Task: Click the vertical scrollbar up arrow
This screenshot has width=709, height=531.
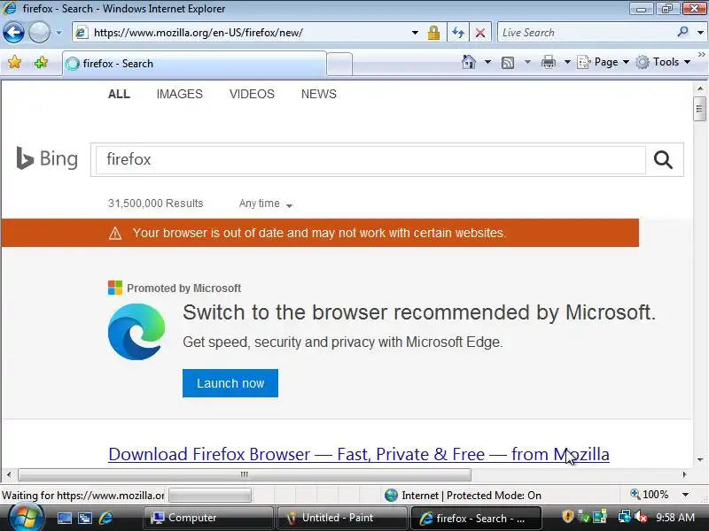Action: [700, 88]
